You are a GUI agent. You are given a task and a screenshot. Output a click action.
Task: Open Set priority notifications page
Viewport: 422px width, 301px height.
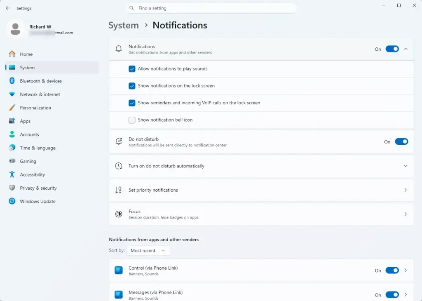click(x=261, y=190)
